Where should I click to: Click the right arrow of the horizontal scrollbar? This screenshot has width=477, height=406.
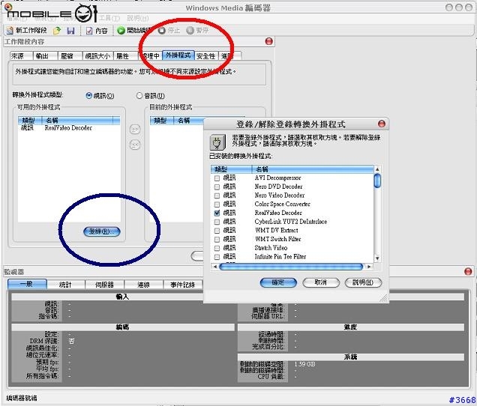(x=369, y=267)
